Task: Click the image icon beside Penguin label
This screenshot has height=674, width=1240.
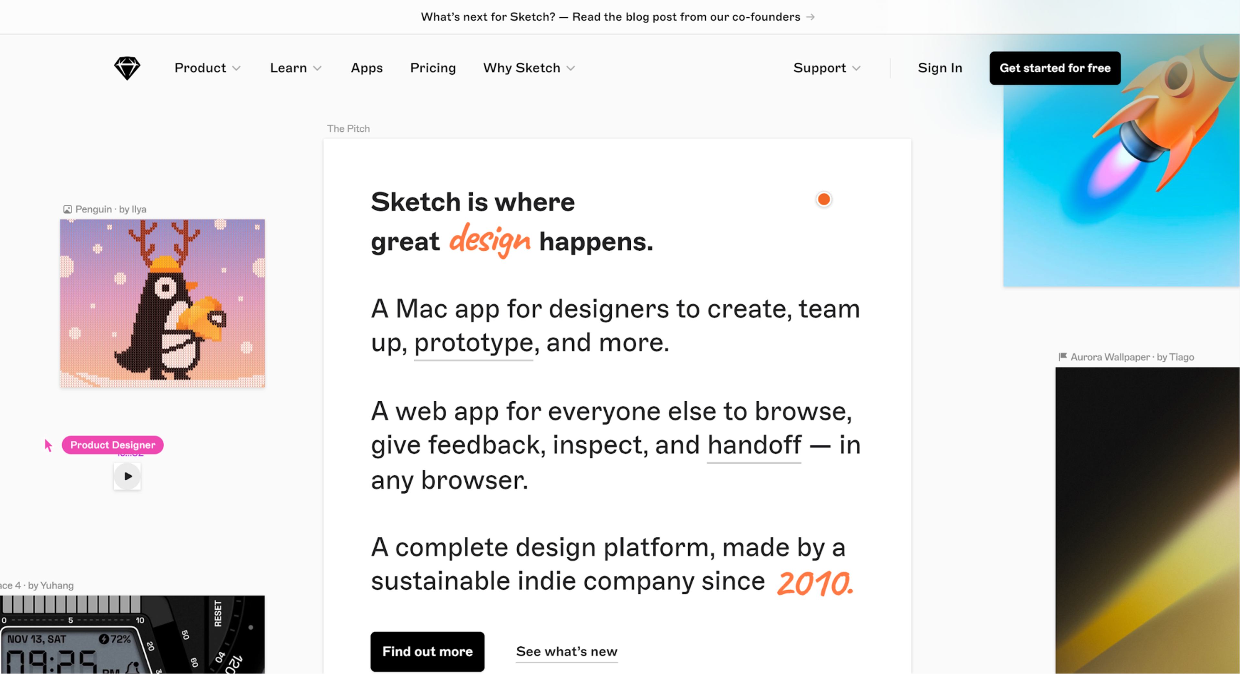Action: (67, 209)
